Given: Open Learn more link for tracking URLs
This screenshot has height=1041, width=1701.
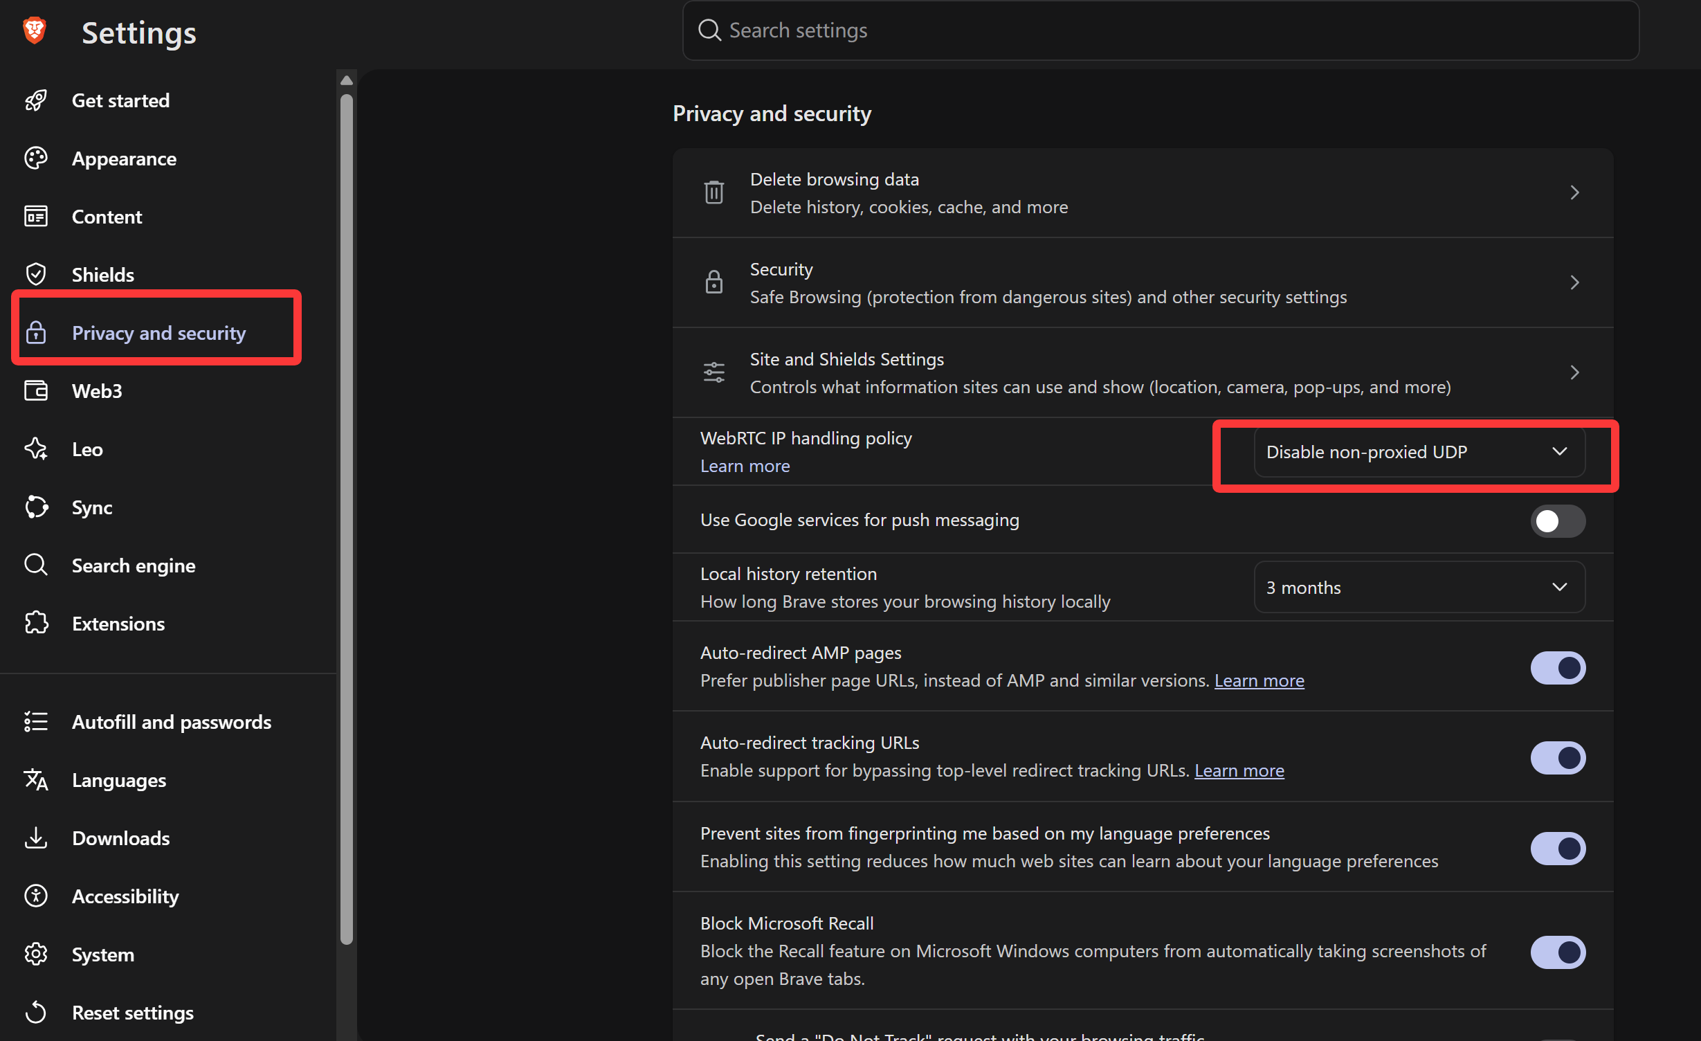Looking at the screenshot, I should coord(1239,770).
